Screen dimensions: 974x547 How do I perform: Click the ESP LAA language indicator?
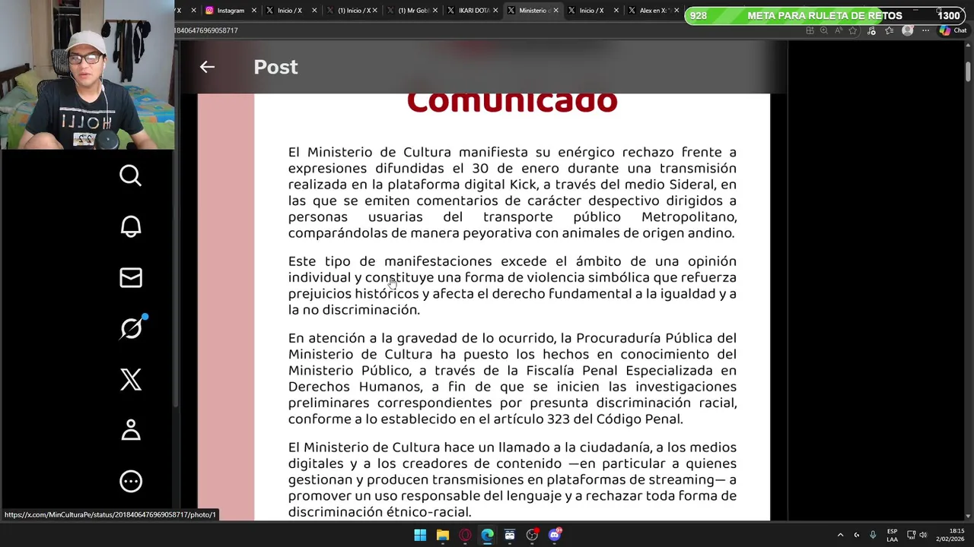892,535
